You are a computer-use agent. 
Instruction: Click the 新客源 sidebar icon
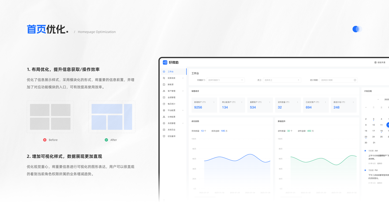pyautogui.click(x=164, y=85)
